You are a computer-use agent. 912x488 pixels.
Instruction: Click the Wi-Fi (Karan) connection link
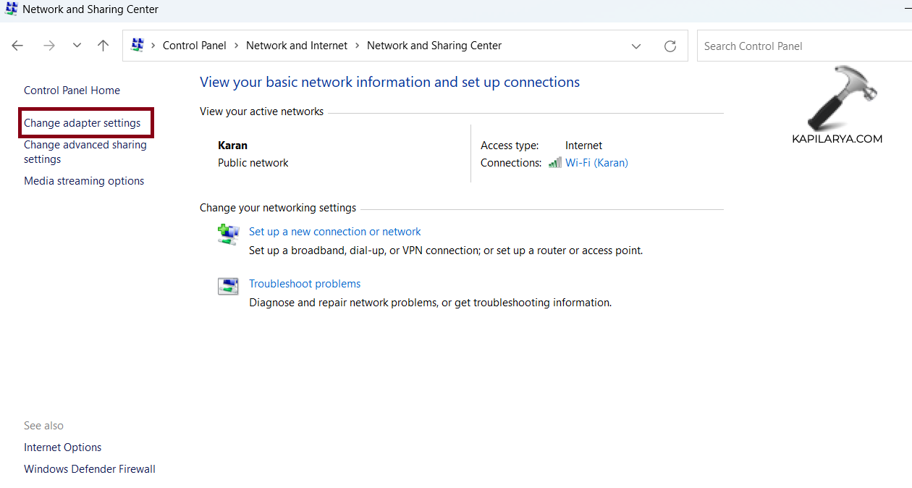(x=596, y=163)
